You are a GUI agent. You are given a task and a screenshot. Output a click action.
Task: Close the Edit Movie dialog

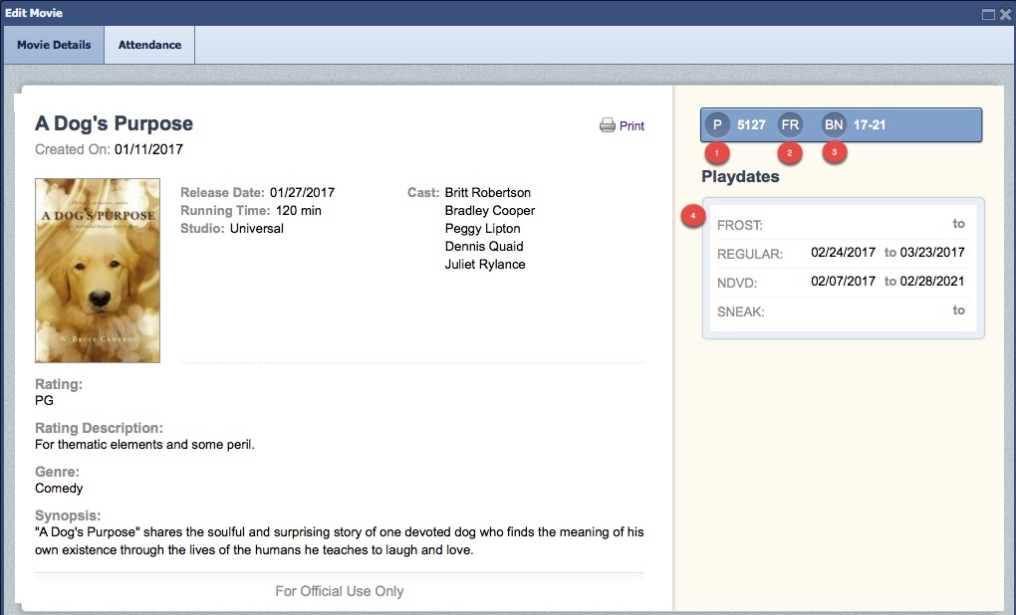tap(1005, 14)
